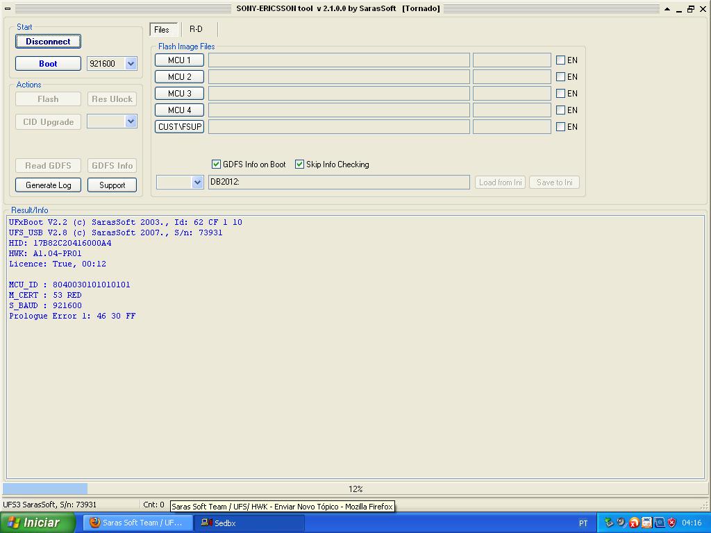Click the Generate Log button
Screen dimensions: 711x533
click(48, 185)
